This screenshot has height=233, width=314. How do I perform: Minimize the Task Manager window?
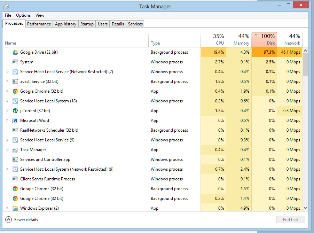click(x=279, y=6)
